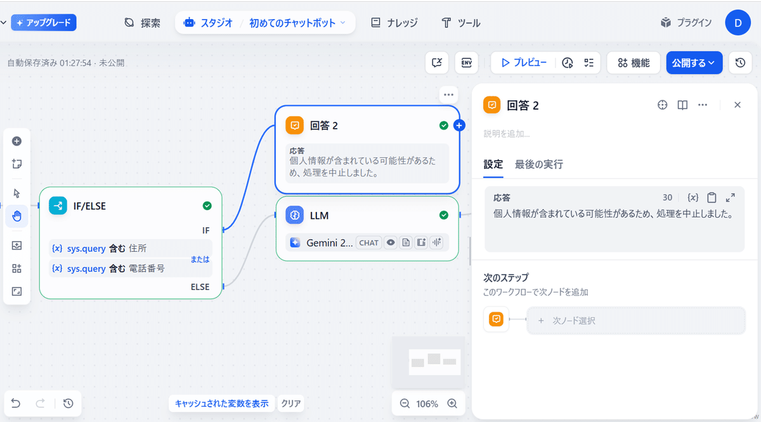The image size is (761, 422).
Task: Click the locate node crosshair icon in panel
Action: pos(663,105)
